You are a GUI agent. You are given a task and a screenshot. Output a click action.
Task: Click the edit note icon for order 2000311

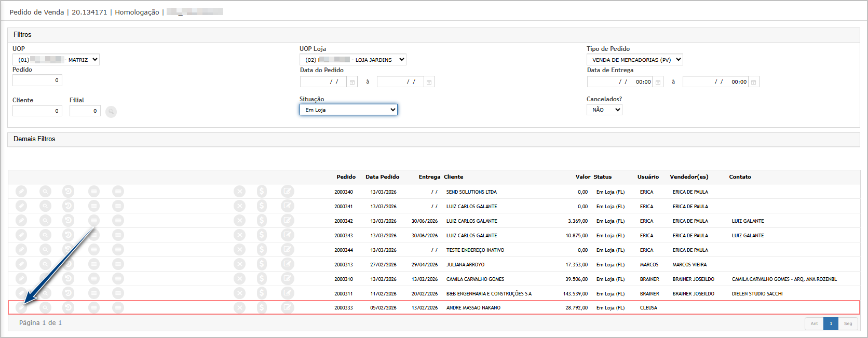click(x=287, y=293)
